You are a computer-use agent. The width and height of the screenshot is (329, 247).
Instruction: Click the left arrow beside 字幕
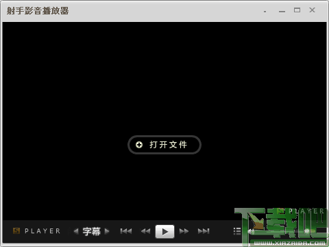76,231
